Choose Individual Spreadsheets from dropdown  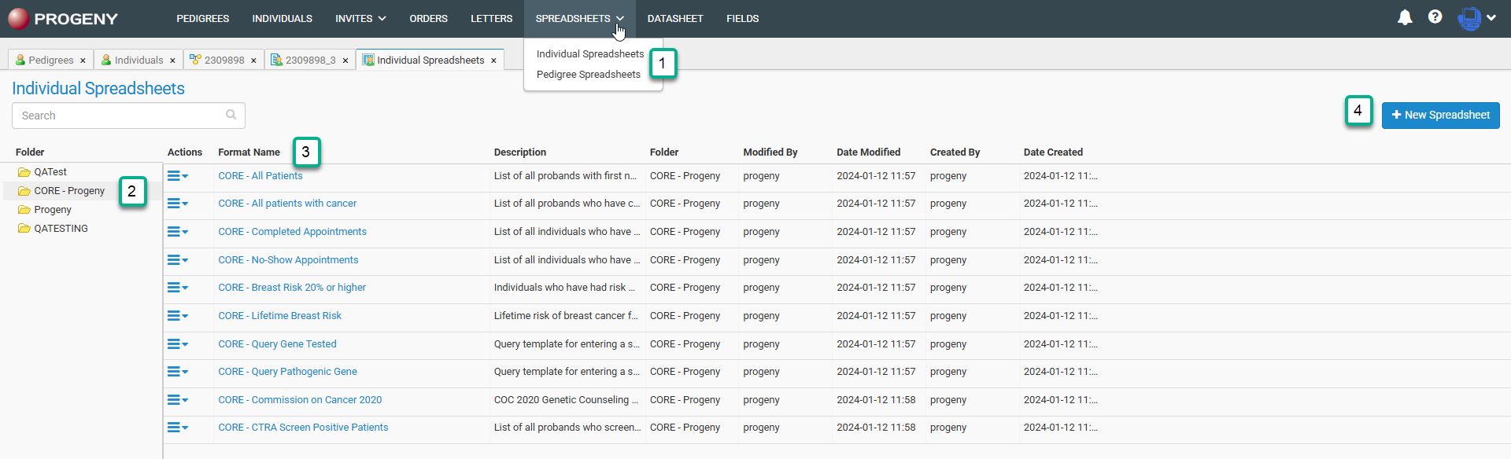(590, 54)
